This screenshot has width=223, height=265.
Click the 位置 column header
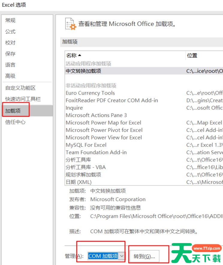coord(204,55)
